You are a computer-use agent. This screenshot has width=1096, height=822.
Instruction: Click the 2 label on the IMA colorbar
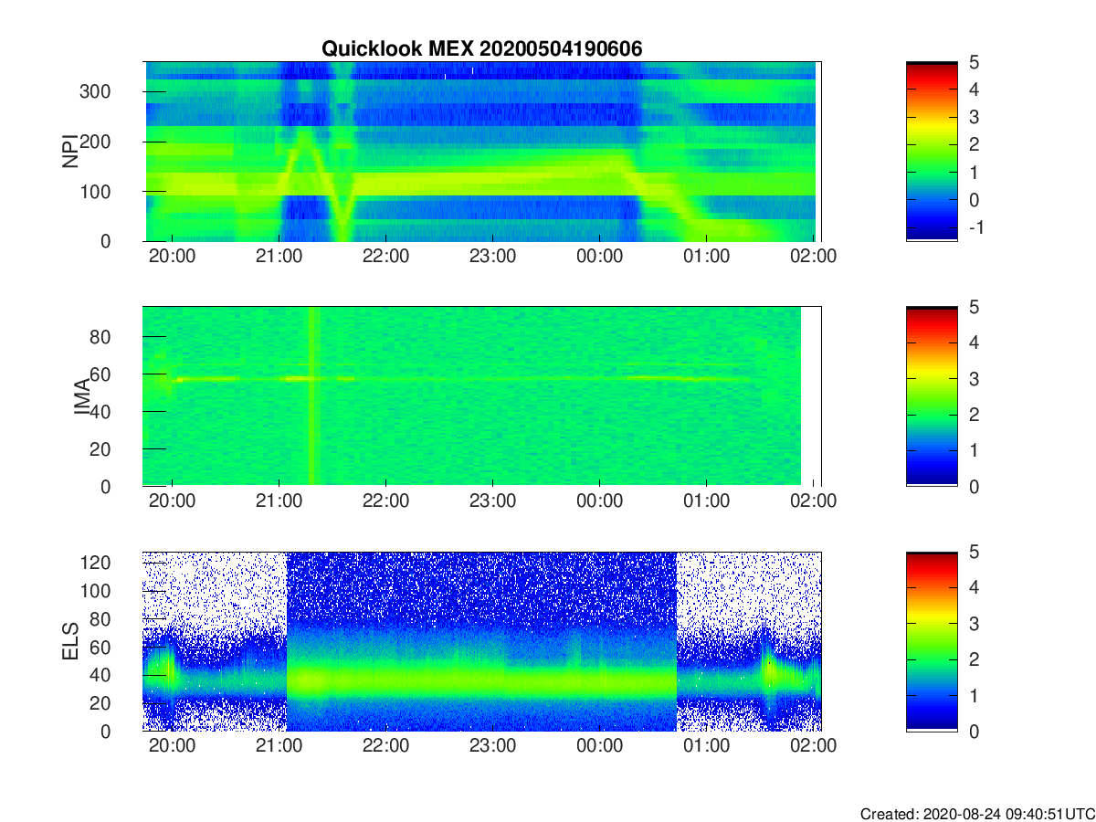pyautogui.click(x=974, y=415)
